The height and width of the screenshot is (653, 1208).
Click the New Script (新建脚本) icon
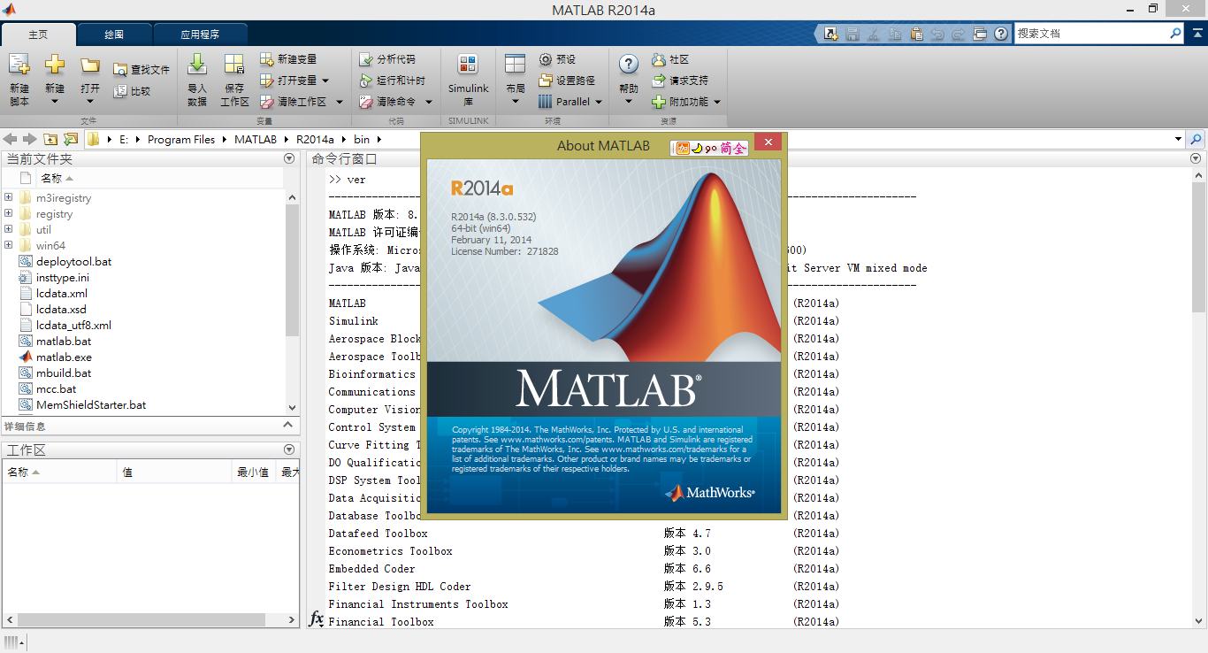point(19,65)
